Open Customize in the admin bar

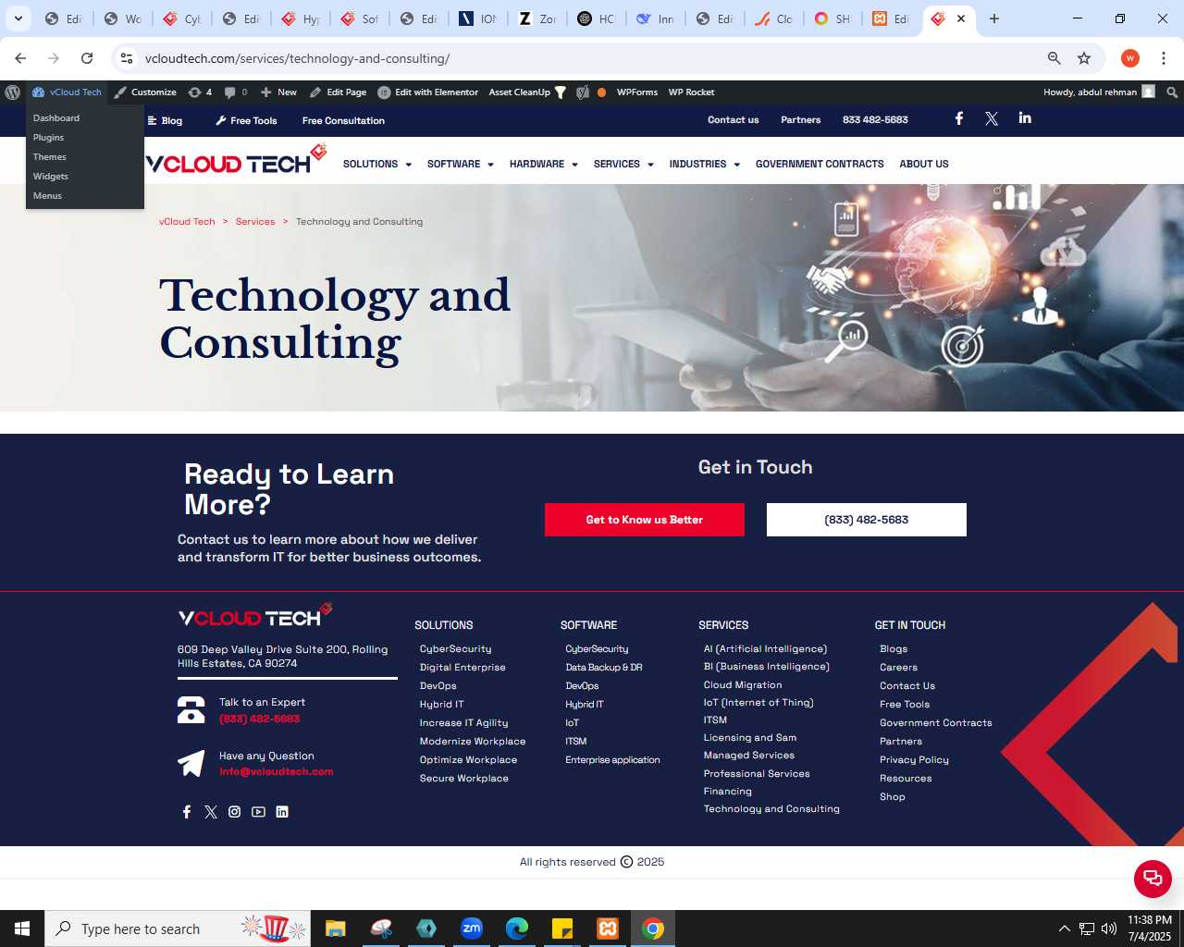click(145, 92)
